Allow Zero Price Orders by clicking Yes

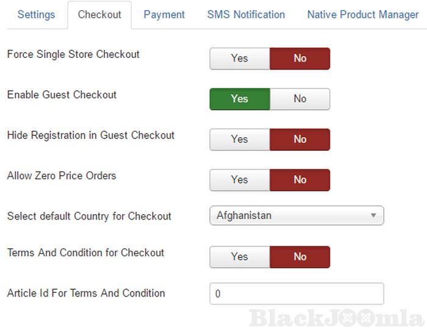coord(240,180)
